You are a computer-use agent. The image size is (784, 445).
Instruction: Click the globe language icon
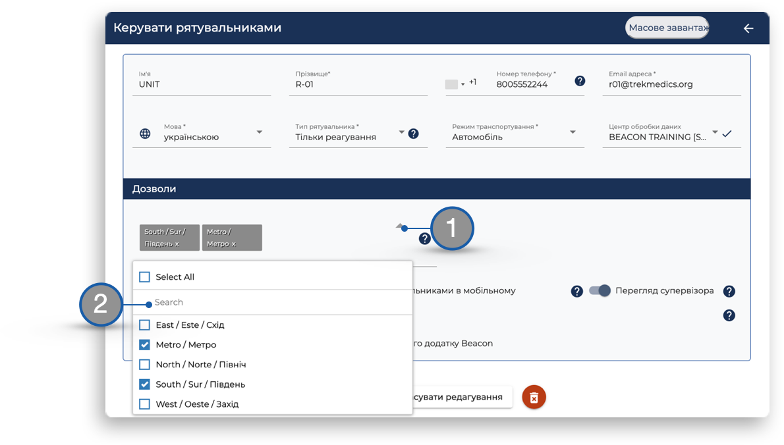(x=145, y=134)
